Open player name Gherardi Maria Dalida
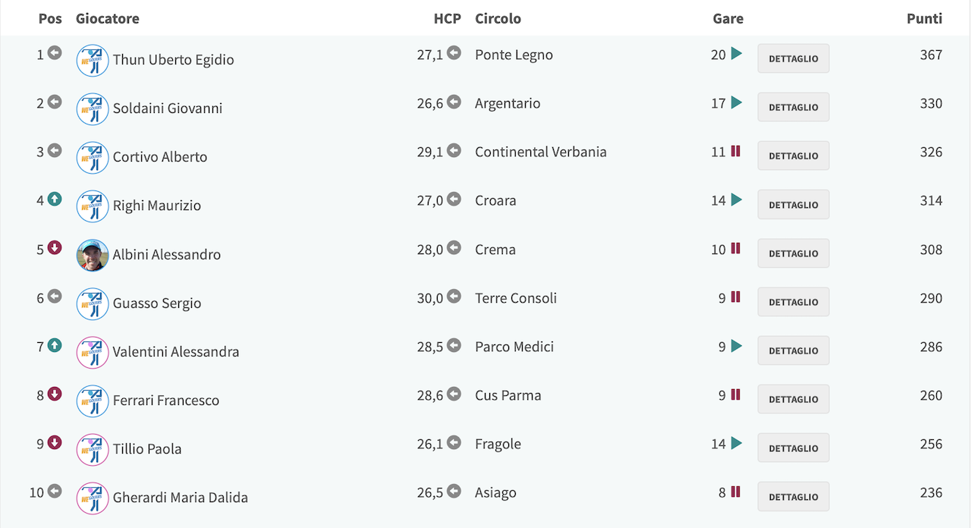Screen dimensions: 971x528 click(181, 498)
